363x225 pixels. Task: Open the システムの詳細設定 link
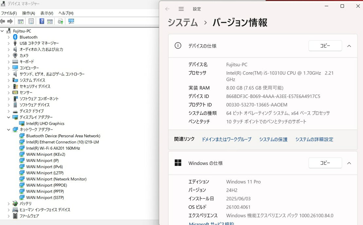(314, 139)
